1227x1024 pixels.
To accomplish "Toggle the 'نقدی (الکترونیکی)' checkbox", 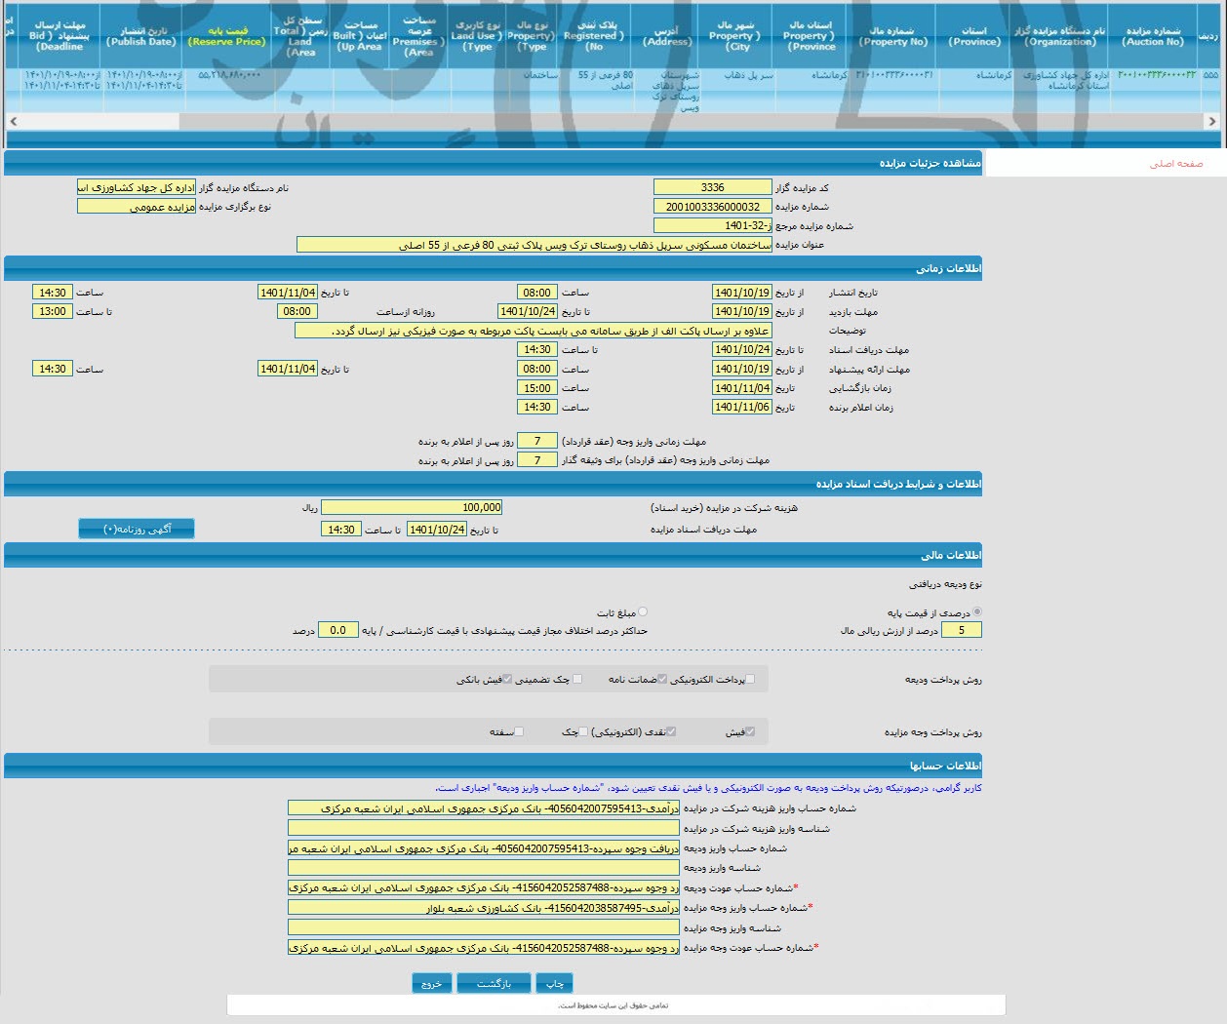I will pyautogui.click(x=671, y=731).
